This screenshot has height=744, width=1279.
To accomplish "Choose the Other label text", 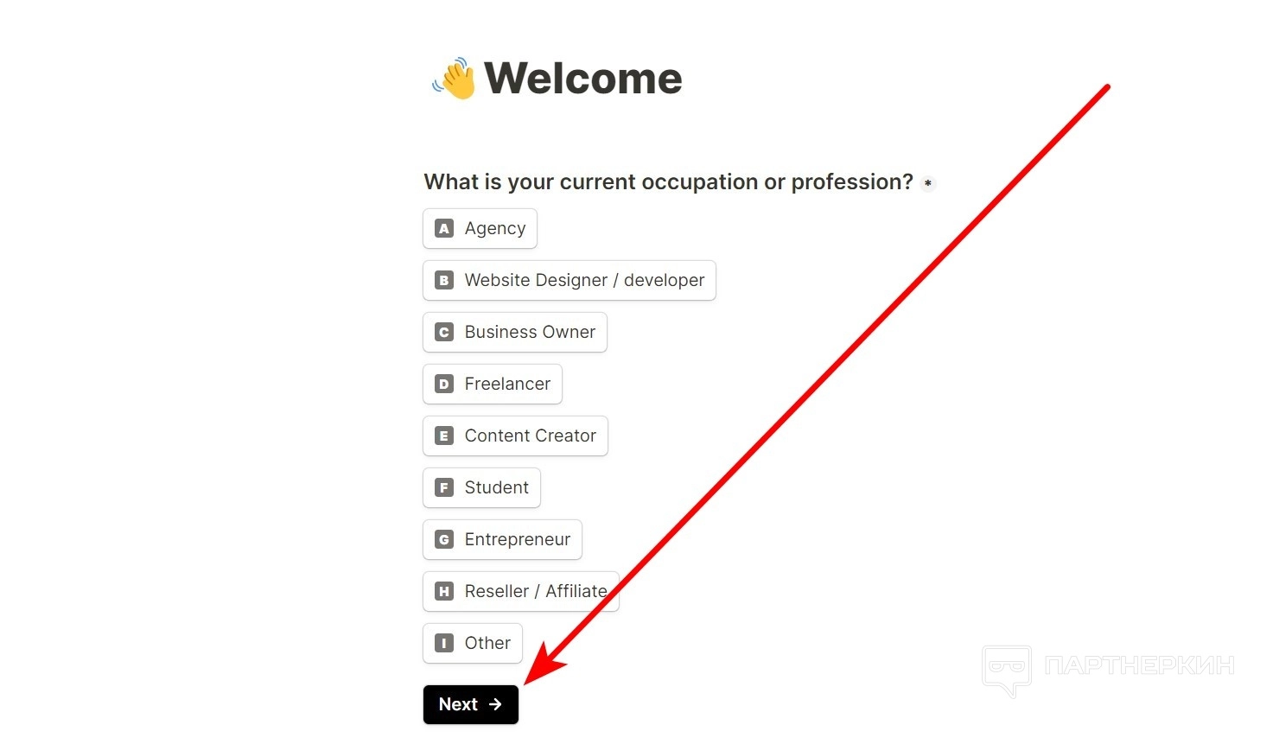I will tap(487, 644).
